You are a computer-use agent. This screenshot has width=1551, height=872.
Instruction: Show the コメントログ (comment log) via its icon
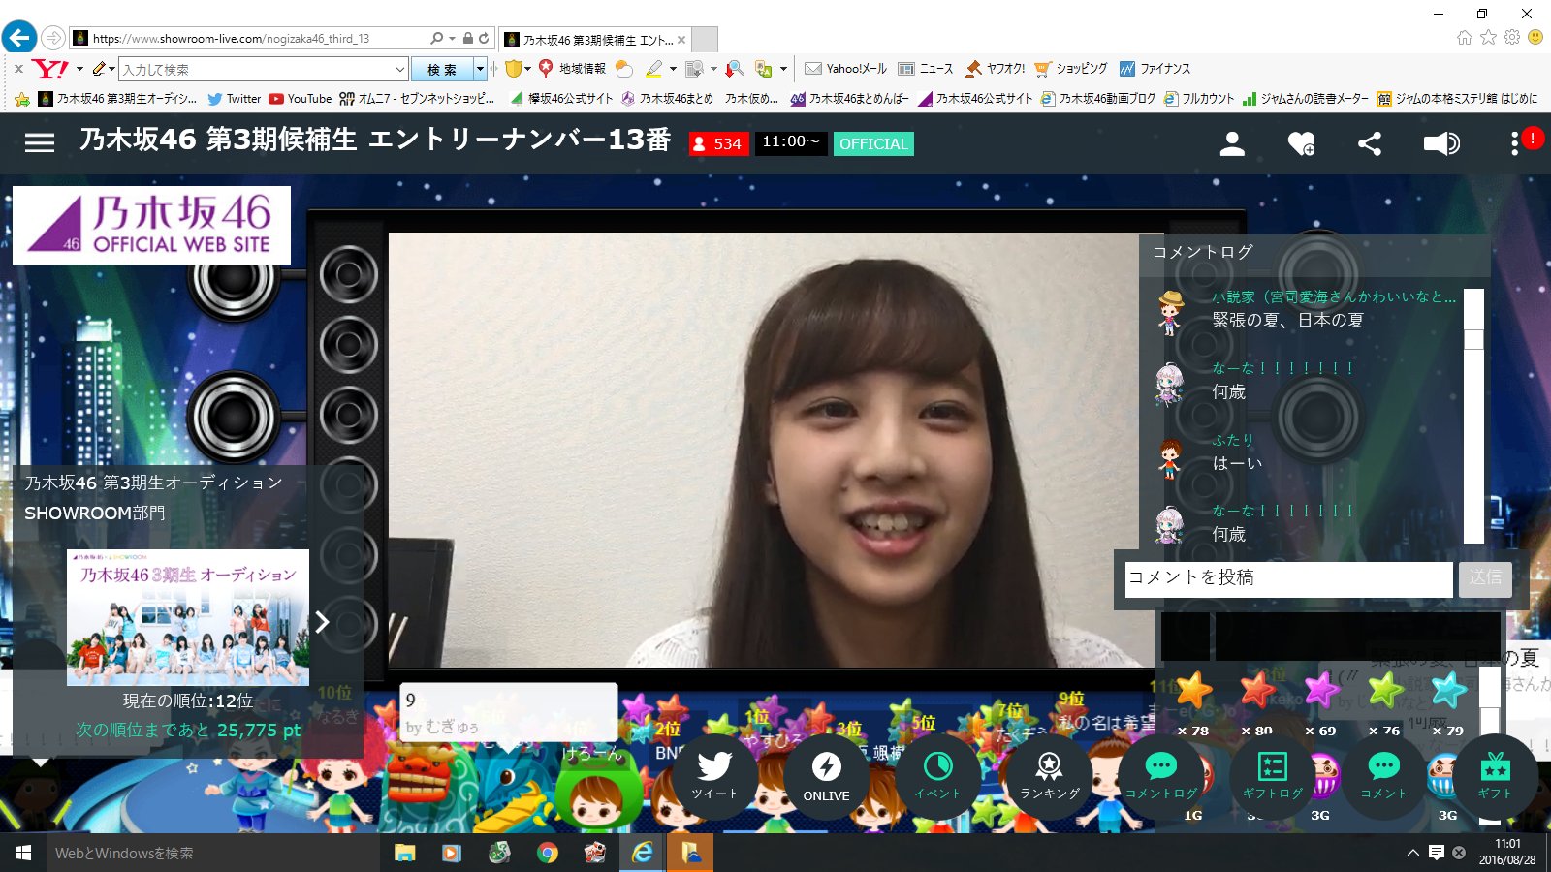point(1161,770)
